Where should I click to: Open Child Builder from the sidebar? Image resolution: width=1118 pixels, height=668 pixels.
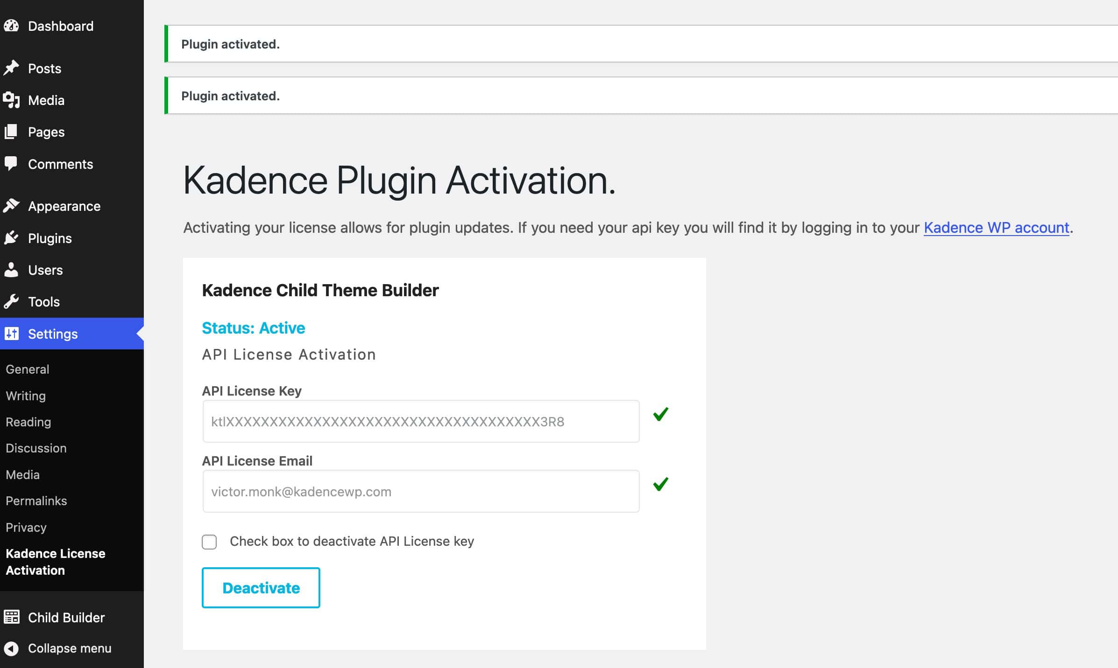(x=65, y=618)
